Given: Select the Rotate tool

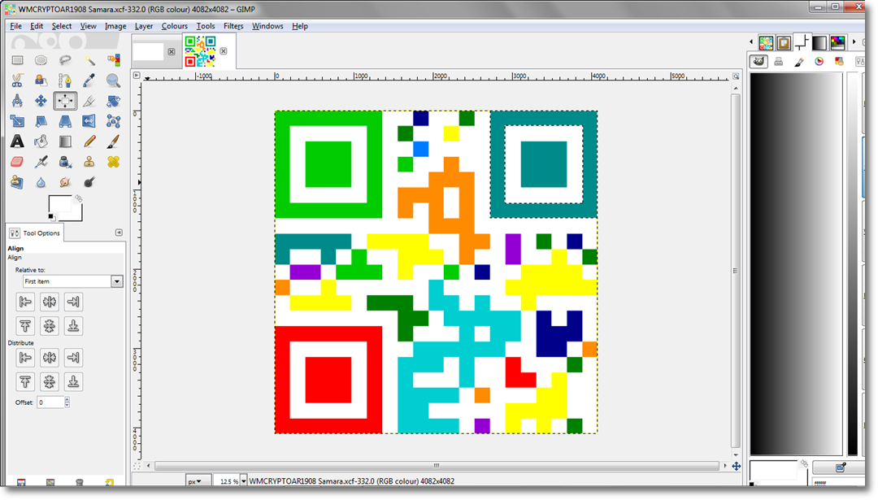Looking at the screenshot, I should pos(113,101).
